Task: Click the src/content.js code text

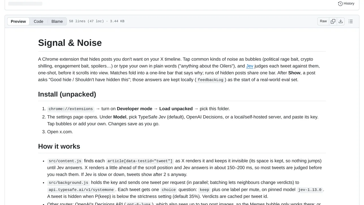Action: click(x=65, y=161)
